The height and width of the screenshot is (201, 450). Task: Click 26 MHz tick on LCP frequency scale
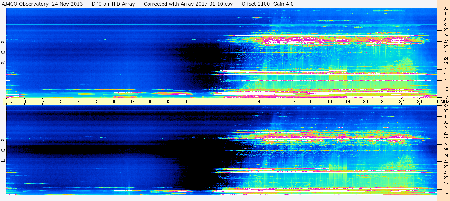tap(445, 144)
